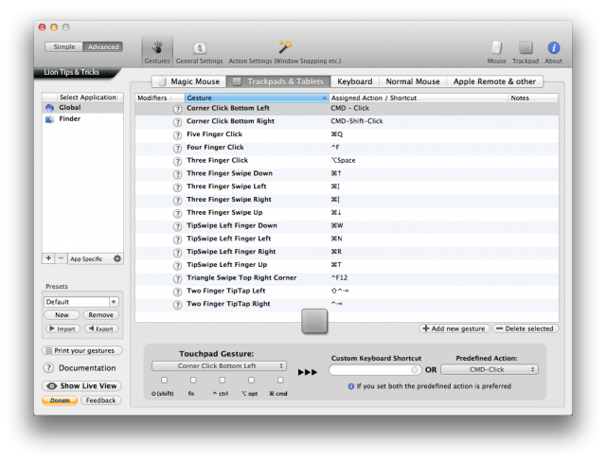
Task: Clear the custom keyboard shortcut field
Action: tap(415, 369)
